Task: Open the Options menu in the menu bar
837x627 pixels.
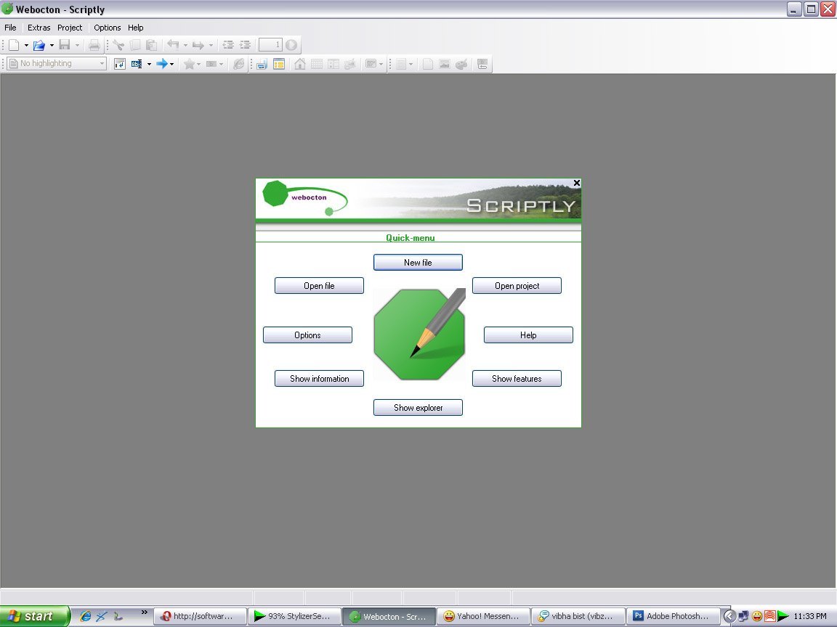Action: [108, 28]
